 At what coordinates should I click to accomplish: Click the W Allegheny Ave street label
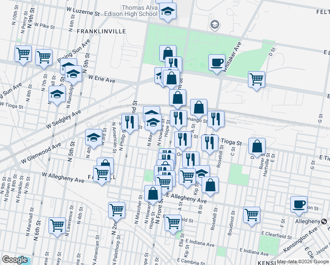[63, 178]
